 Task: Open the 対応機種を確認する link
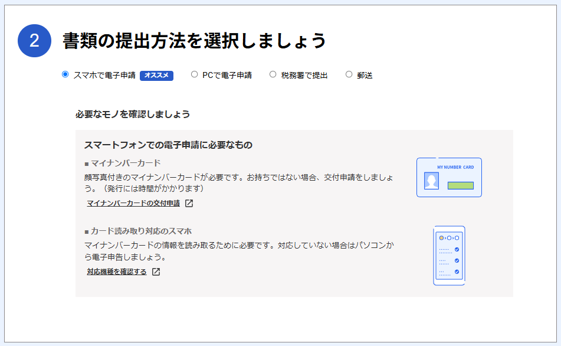(117, 272)
